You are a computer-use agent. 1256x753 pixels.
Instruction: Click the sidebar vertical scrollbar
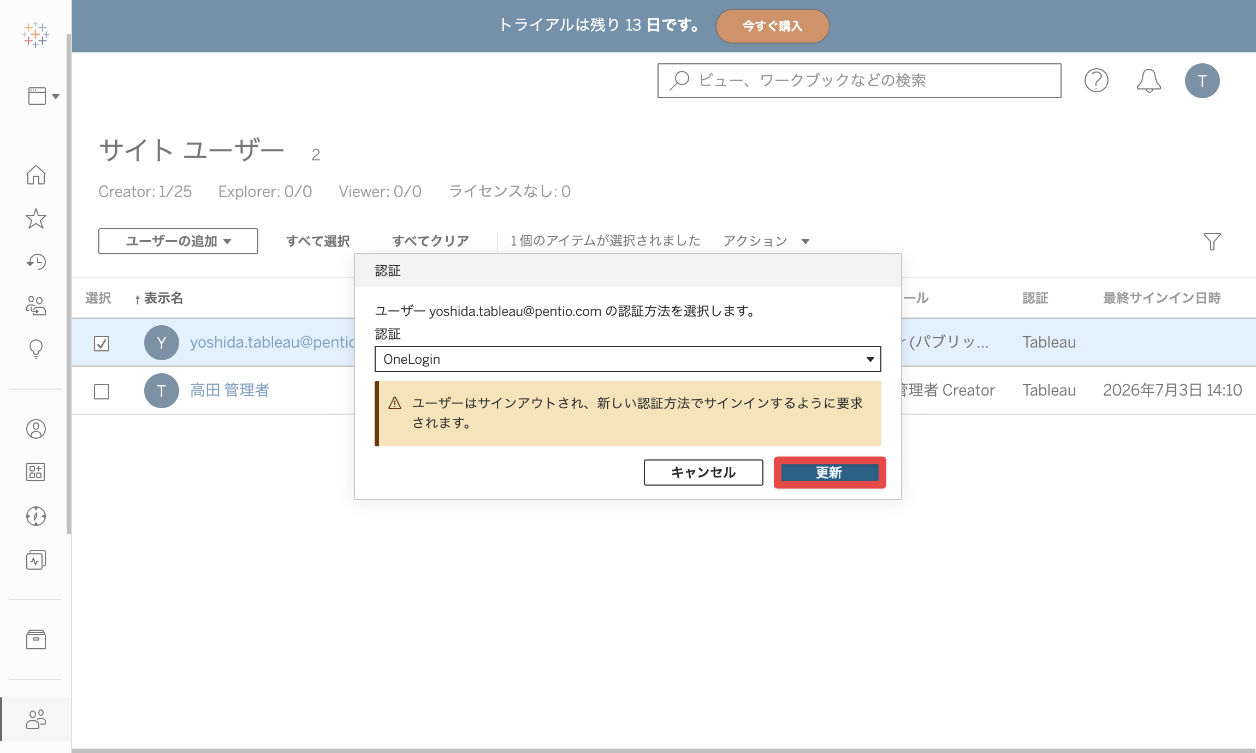68,284
